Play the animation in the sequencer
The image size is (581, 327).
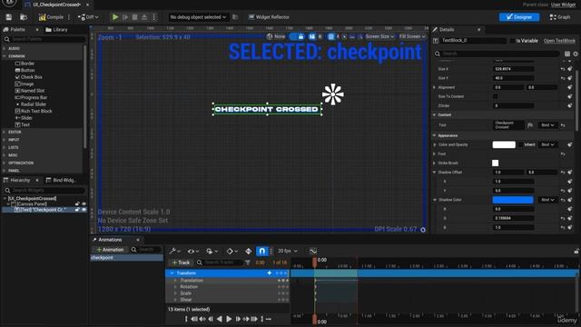click(x=229, y=319)
